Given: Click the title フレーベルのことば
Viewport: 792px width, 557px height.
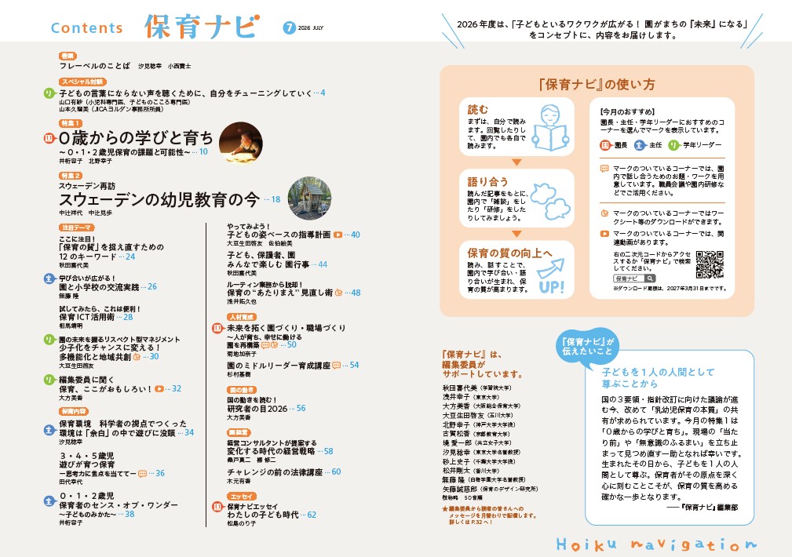Looking at the screenshot, I should point(94,66).
